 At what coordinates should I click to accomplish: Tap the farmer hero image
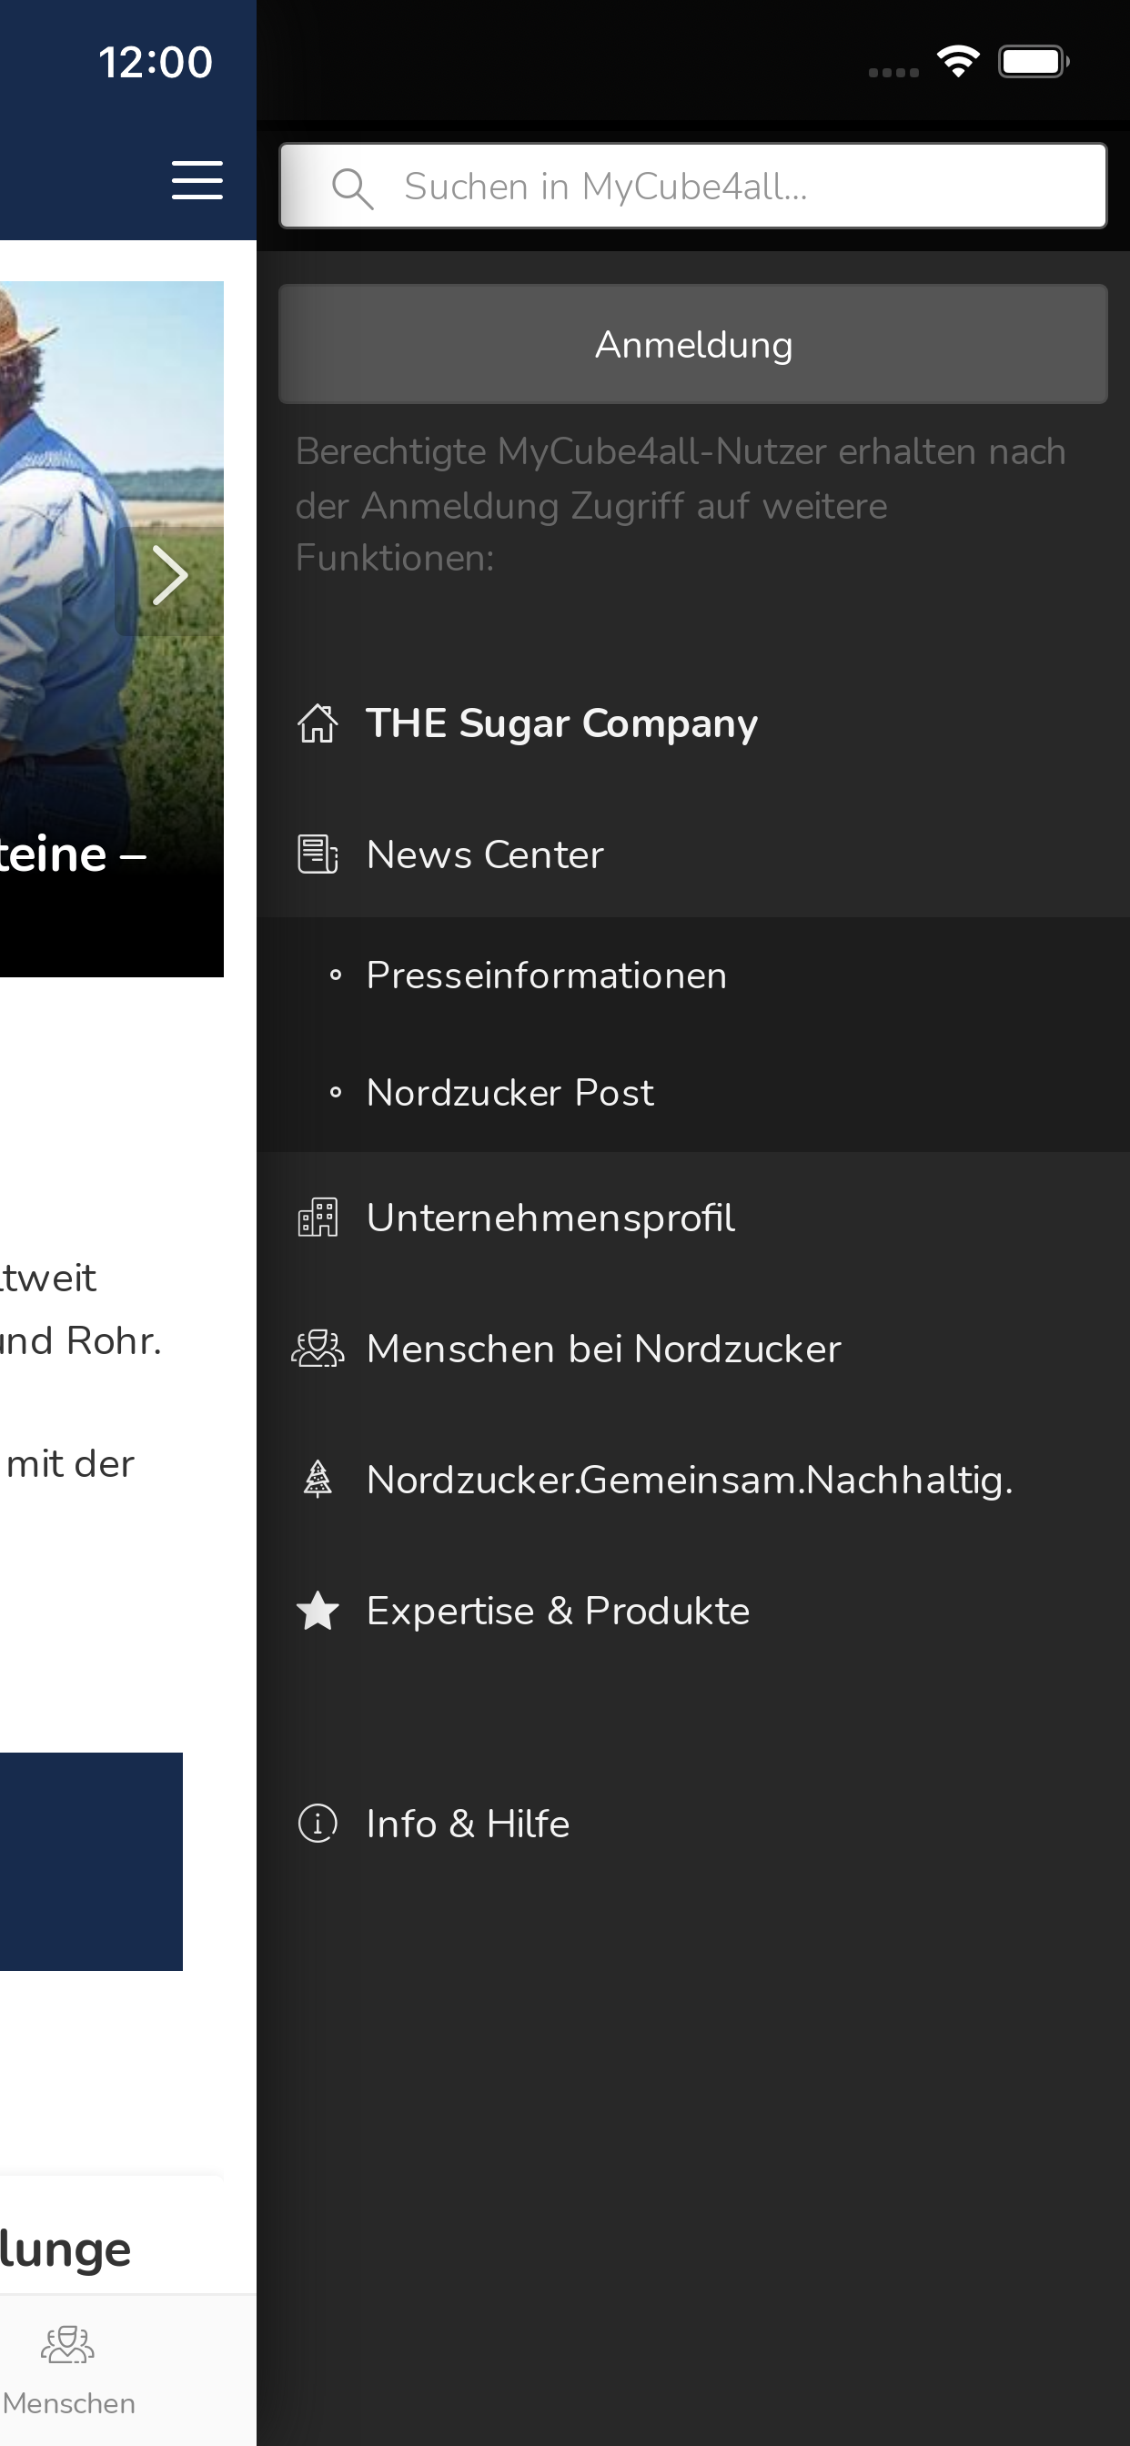click(111, 629)
